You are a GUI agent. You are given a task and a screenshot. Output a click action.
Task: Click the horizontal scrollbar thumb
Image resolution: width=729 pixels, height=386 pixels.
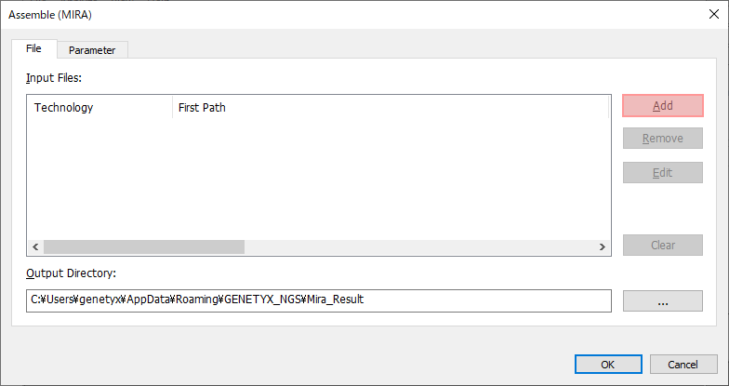tap(143, 247)
